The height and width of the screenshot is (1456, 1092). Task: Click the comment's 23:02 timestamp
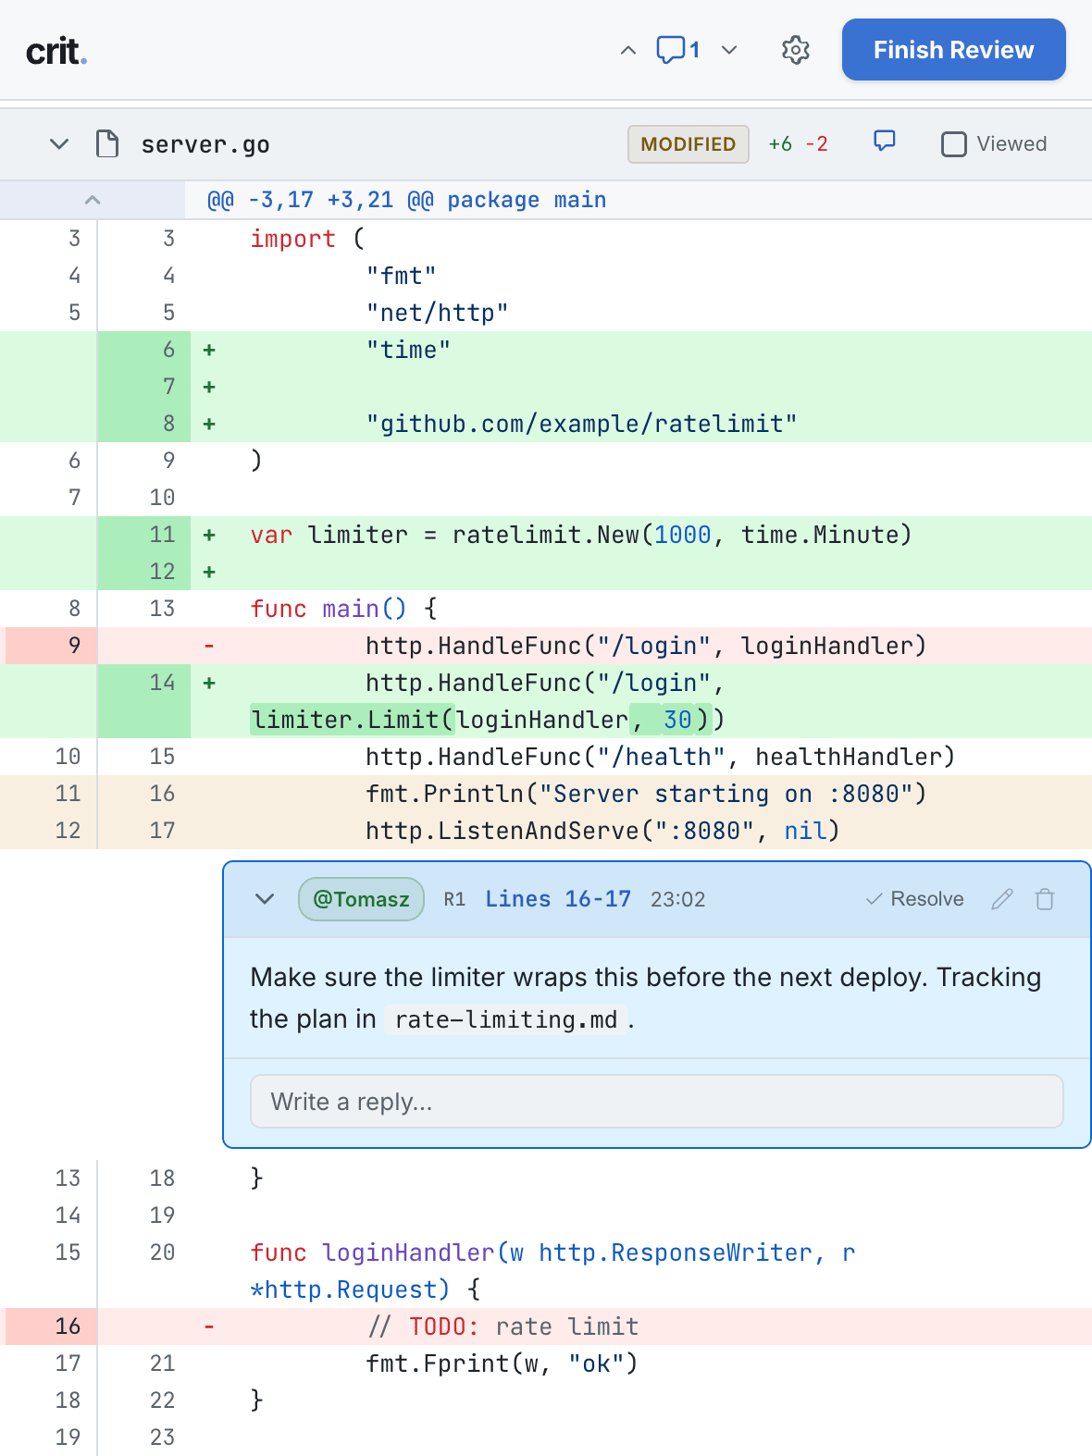(677, 899)
